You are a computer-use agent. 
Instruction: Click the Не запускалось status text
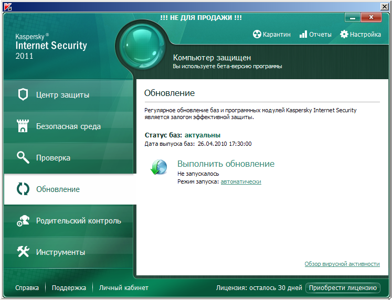pyautogui.click(x=198, y=174)
